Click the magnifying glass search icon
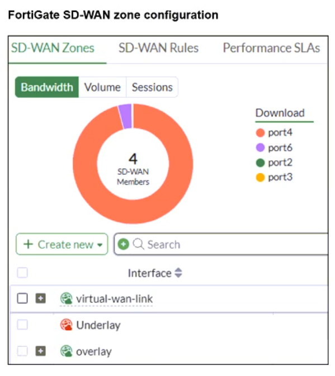This screenshot has width=335, height=376. [x=139, y=244]
